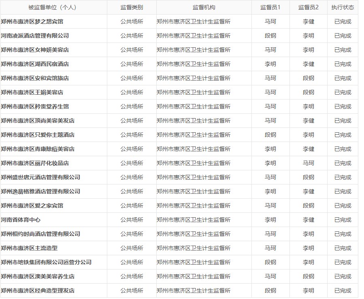This screenshot has width=364, height=299.
Task: Click 李健 in 河南省体育中心 row
Action: pos(308,220)
